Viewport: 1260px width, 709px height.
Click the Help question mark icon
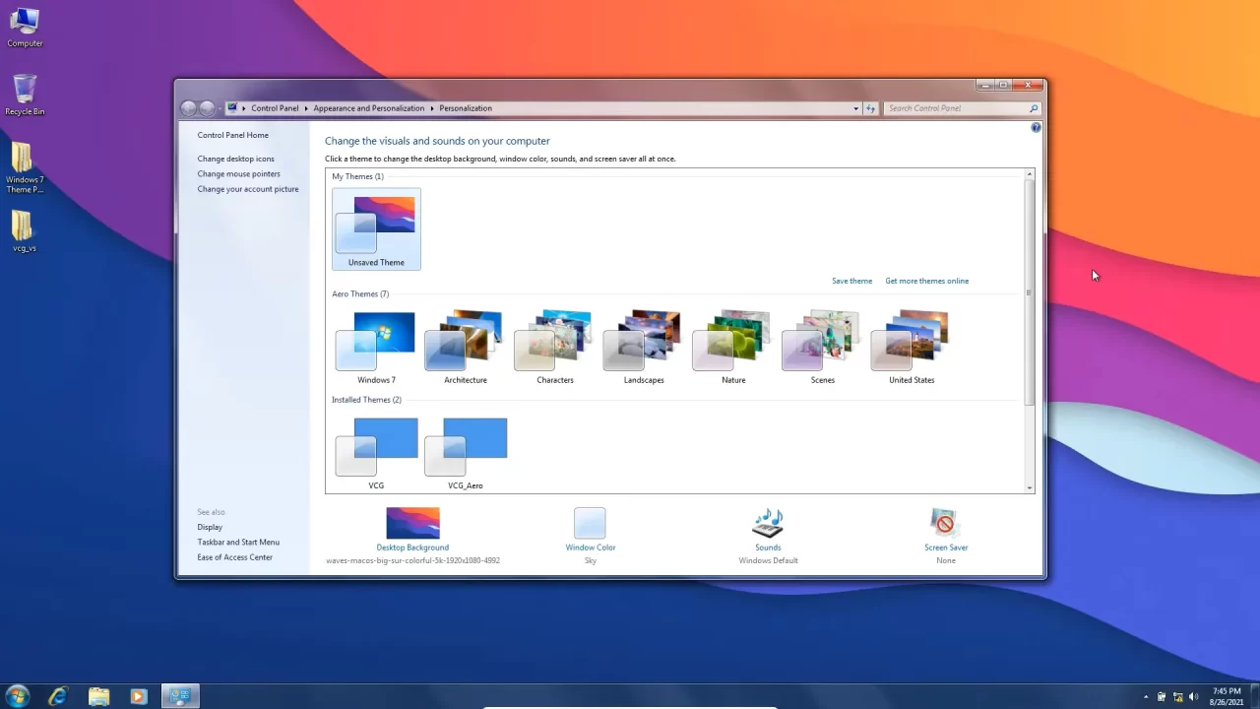1036,128
